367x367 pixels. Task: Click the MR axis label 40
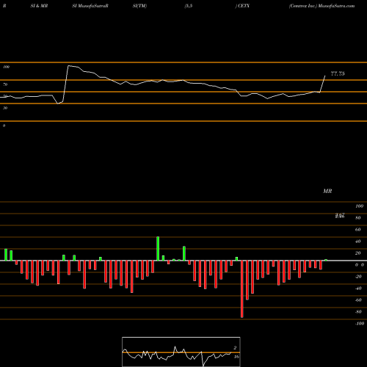point(357,241)
